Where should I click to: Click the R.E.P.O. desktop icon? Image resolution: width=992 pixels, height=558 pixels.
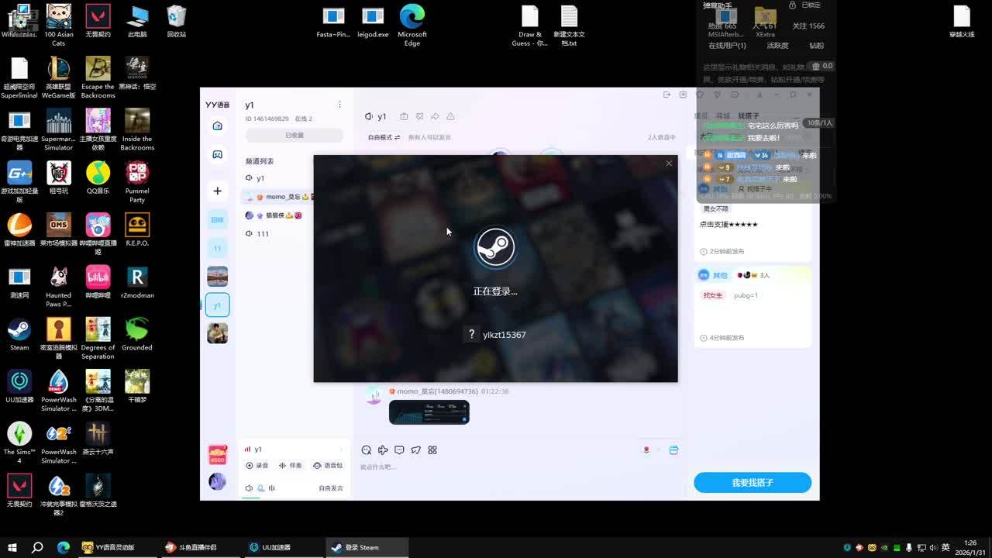pyautogui.click(x=137, y=229)
